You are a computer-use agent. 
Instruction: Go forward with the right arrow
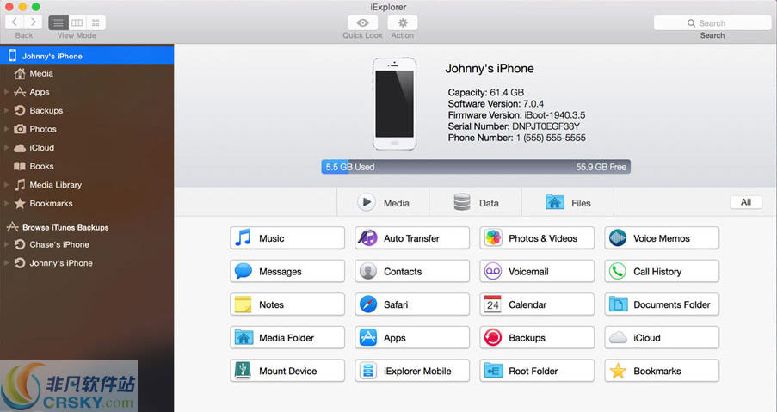[33, 22]
